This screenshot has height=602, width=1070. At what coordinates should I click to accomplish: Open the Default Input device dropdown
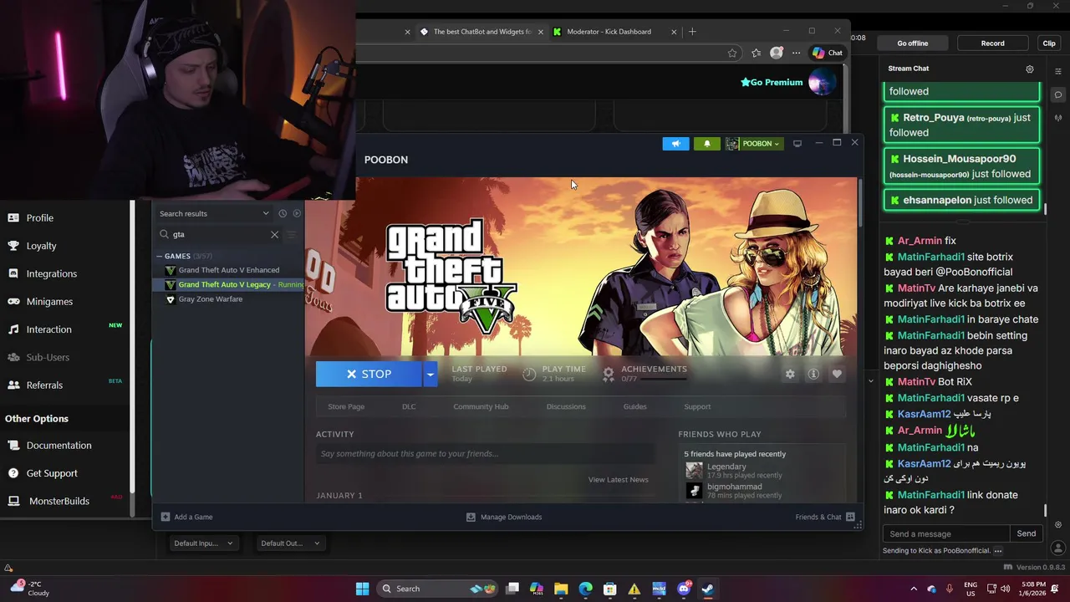[x=204, y=543]
